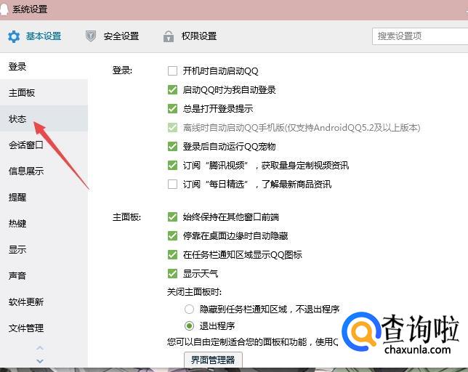Viewport: 468px width, 372px height.
Task: Click the QQ penguin icon in title bar
Action: pyautogui.click(x=4, y=9)
